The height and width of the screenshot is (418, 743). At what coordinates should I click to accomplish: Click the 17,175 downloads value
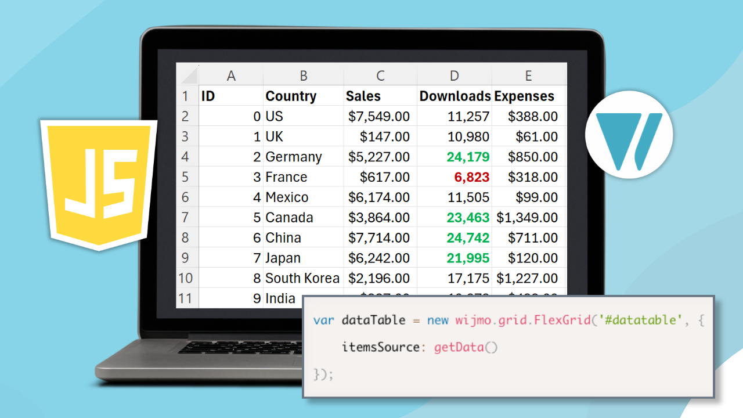[468, 278]
